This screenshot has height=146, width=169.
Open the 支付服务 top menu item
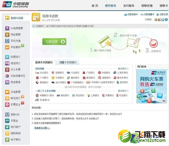(x=129, y=6)
